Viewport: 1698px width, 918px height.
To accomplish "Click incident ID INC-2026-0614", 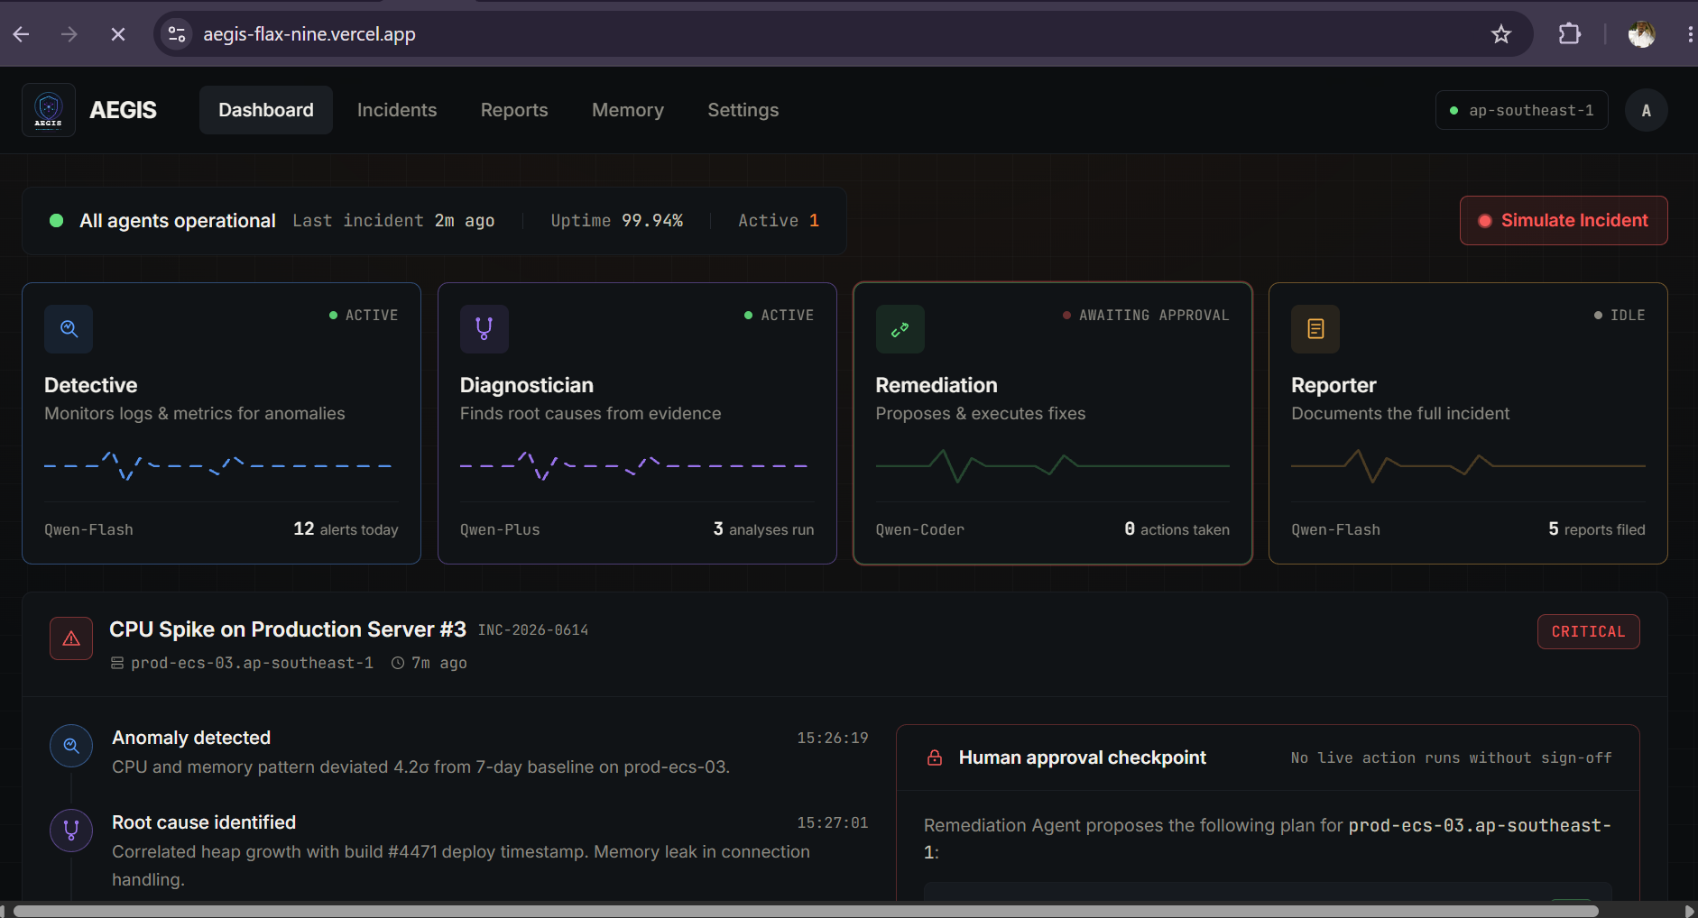I will [x=533, y=630].
